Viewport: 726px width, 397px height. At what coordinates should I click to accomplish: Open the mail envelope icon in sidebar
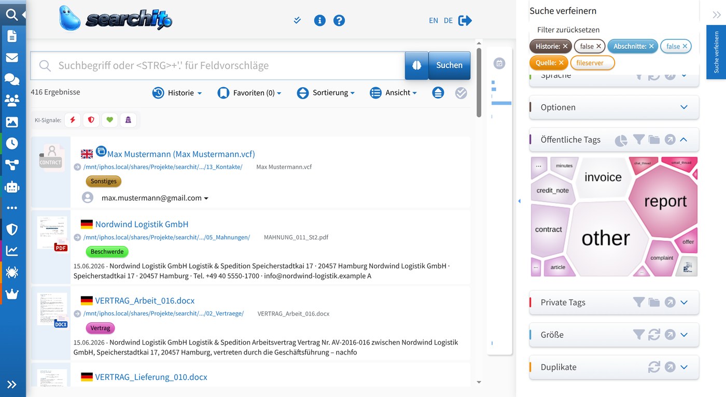pyautogui.click(x=11, y=58)
